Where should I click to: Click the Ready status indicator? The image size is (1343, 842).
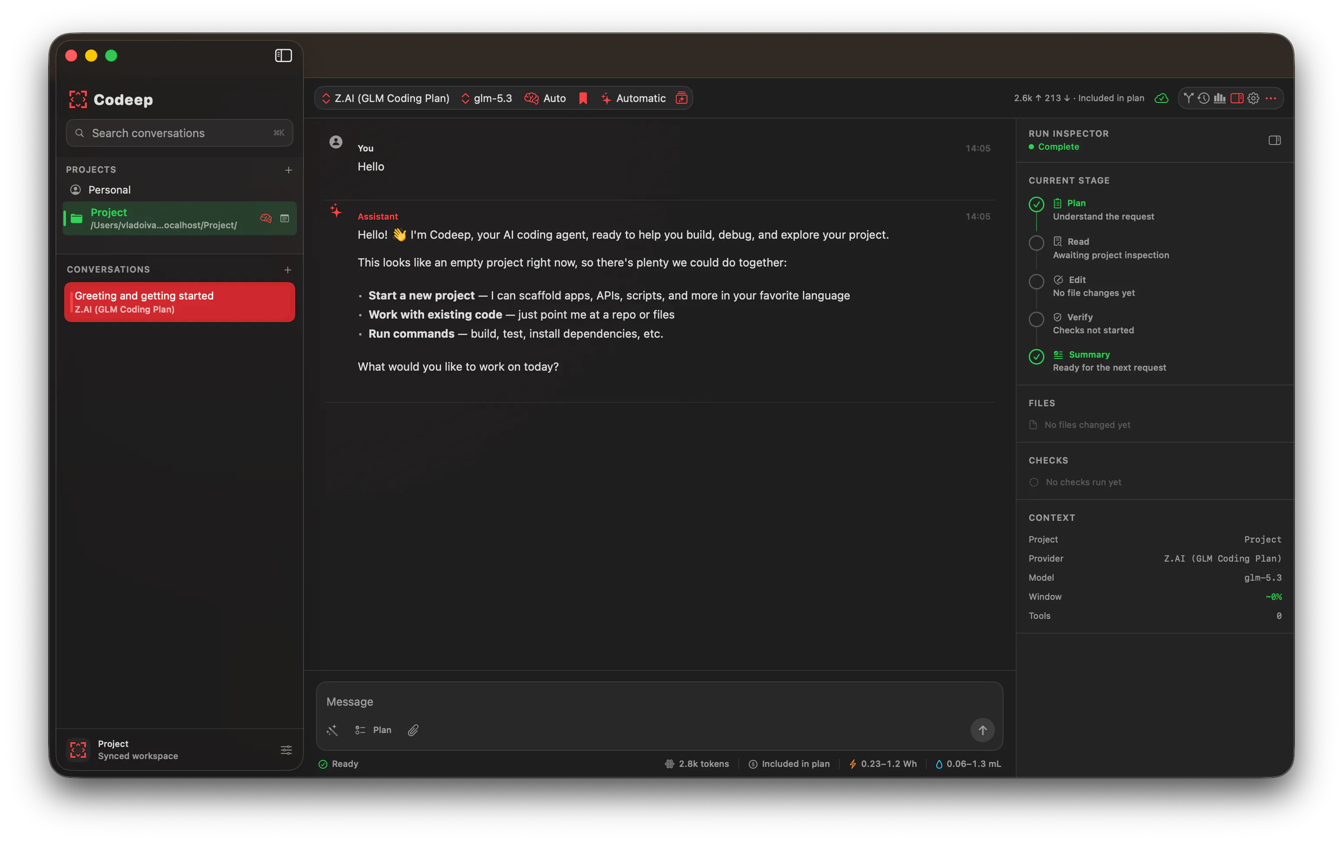tap(338, 764)
